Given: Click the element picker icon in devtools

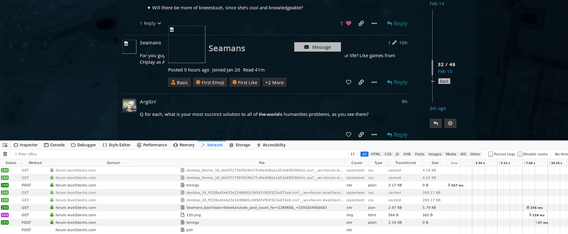Looking at the screenshot, I should (x=6, y=145).
